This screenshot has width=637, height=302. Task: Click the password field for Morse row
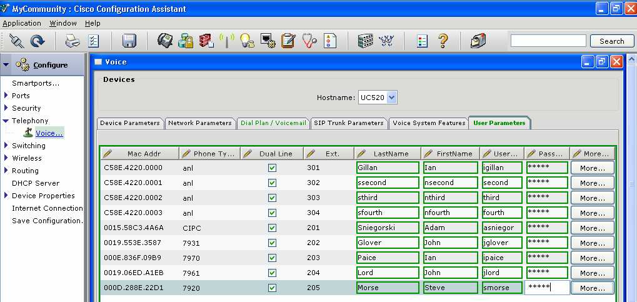pyautogui.click(x=547, y=288)
